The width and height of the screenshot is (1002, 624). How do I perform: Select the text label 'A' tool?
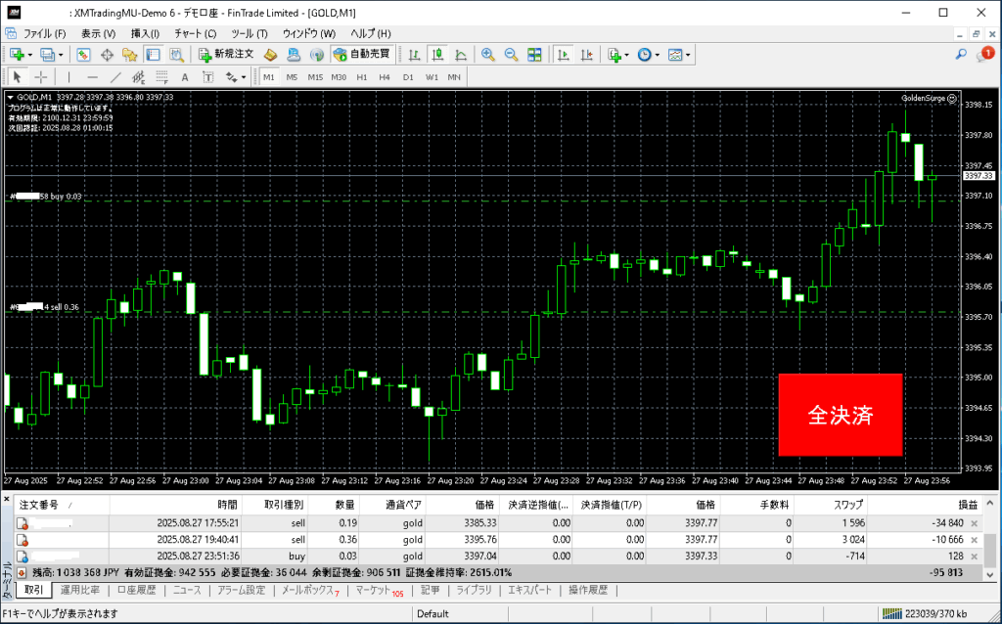(x=184, y=77)
